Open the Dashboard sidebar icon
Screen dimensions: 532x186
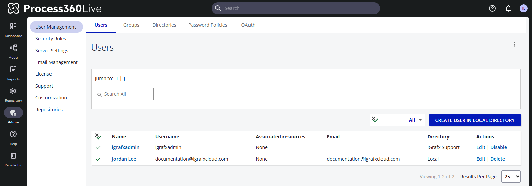click(x=13, y=26)
